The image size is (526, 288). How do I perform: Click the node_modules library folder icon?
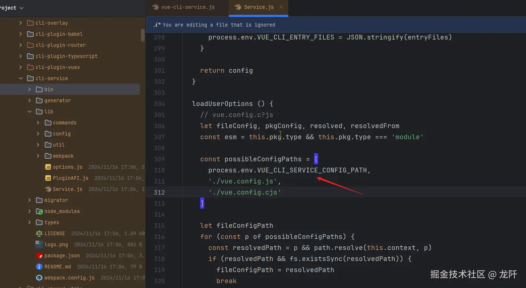pos(39,211)
